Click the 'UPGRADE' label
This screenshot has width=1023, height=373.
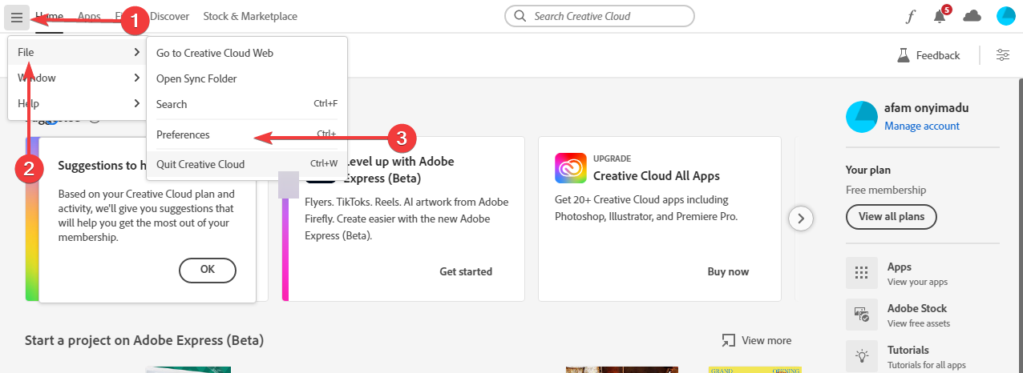(x=613, y=158)
